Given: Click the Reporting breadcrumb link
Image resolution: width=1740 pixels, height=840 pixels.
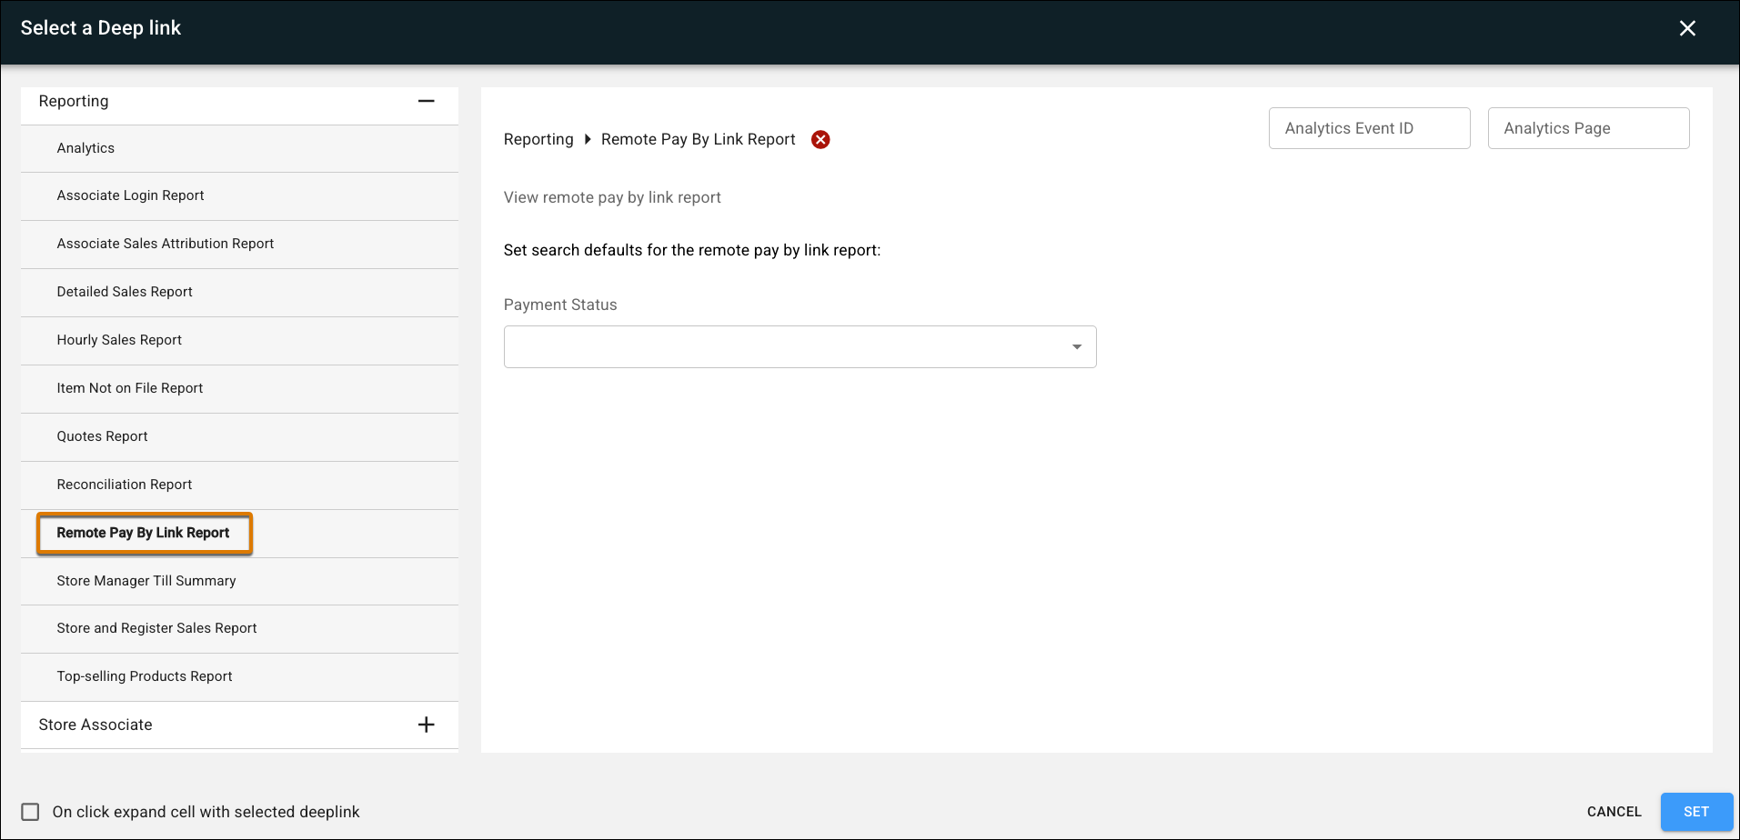Looking at the screenshot, I should click(538, 139).
